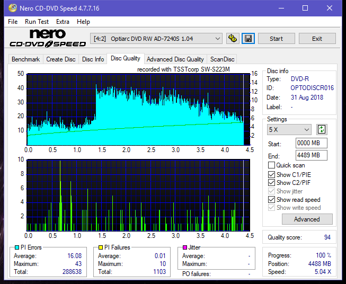The width and height of the screenshot is (346, 284).
Task: Open the drive selection dropdown
Action: (156, 39)
